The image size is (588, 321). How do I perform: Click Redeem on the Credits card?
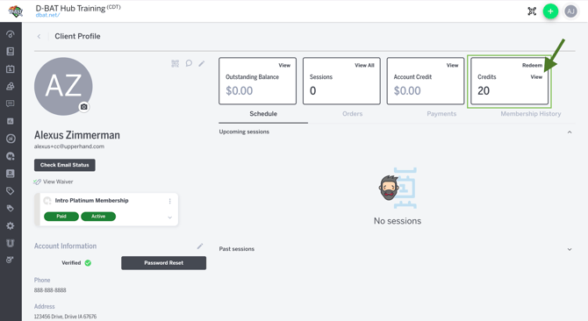coord(532,65)
